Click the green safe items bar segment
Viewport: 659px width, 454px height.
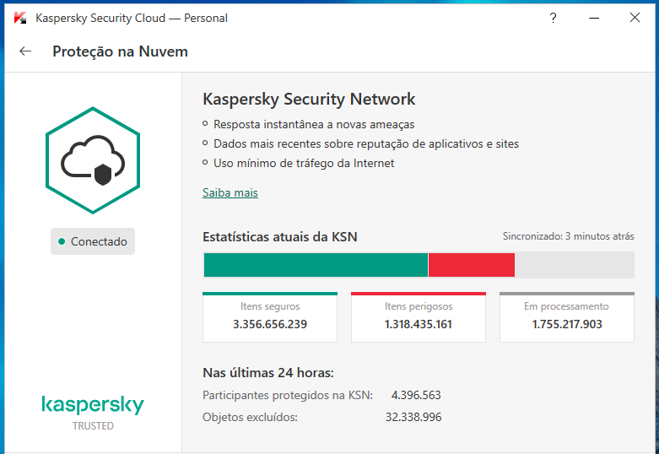click(316, 265)
